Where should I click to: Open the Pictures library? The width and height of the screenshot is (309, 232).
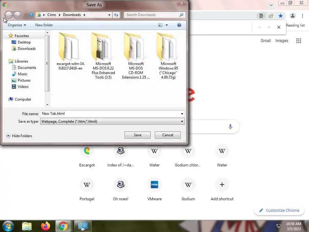tap(24, 80)
